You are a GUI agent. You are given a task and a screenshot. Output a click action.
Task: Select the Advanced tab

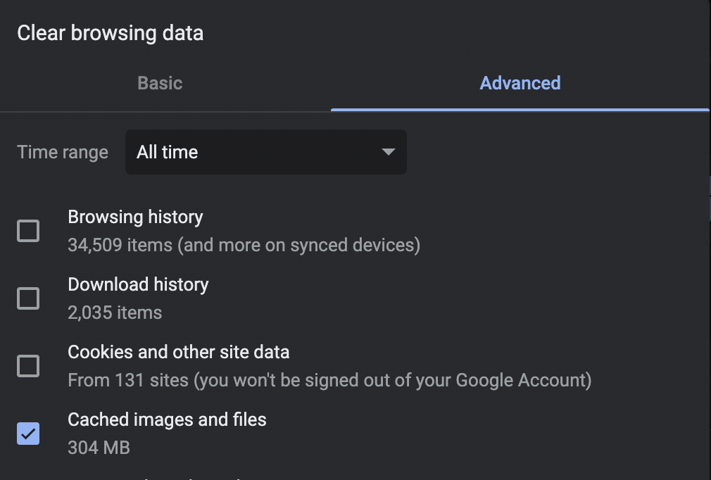(x=520, y=83)
